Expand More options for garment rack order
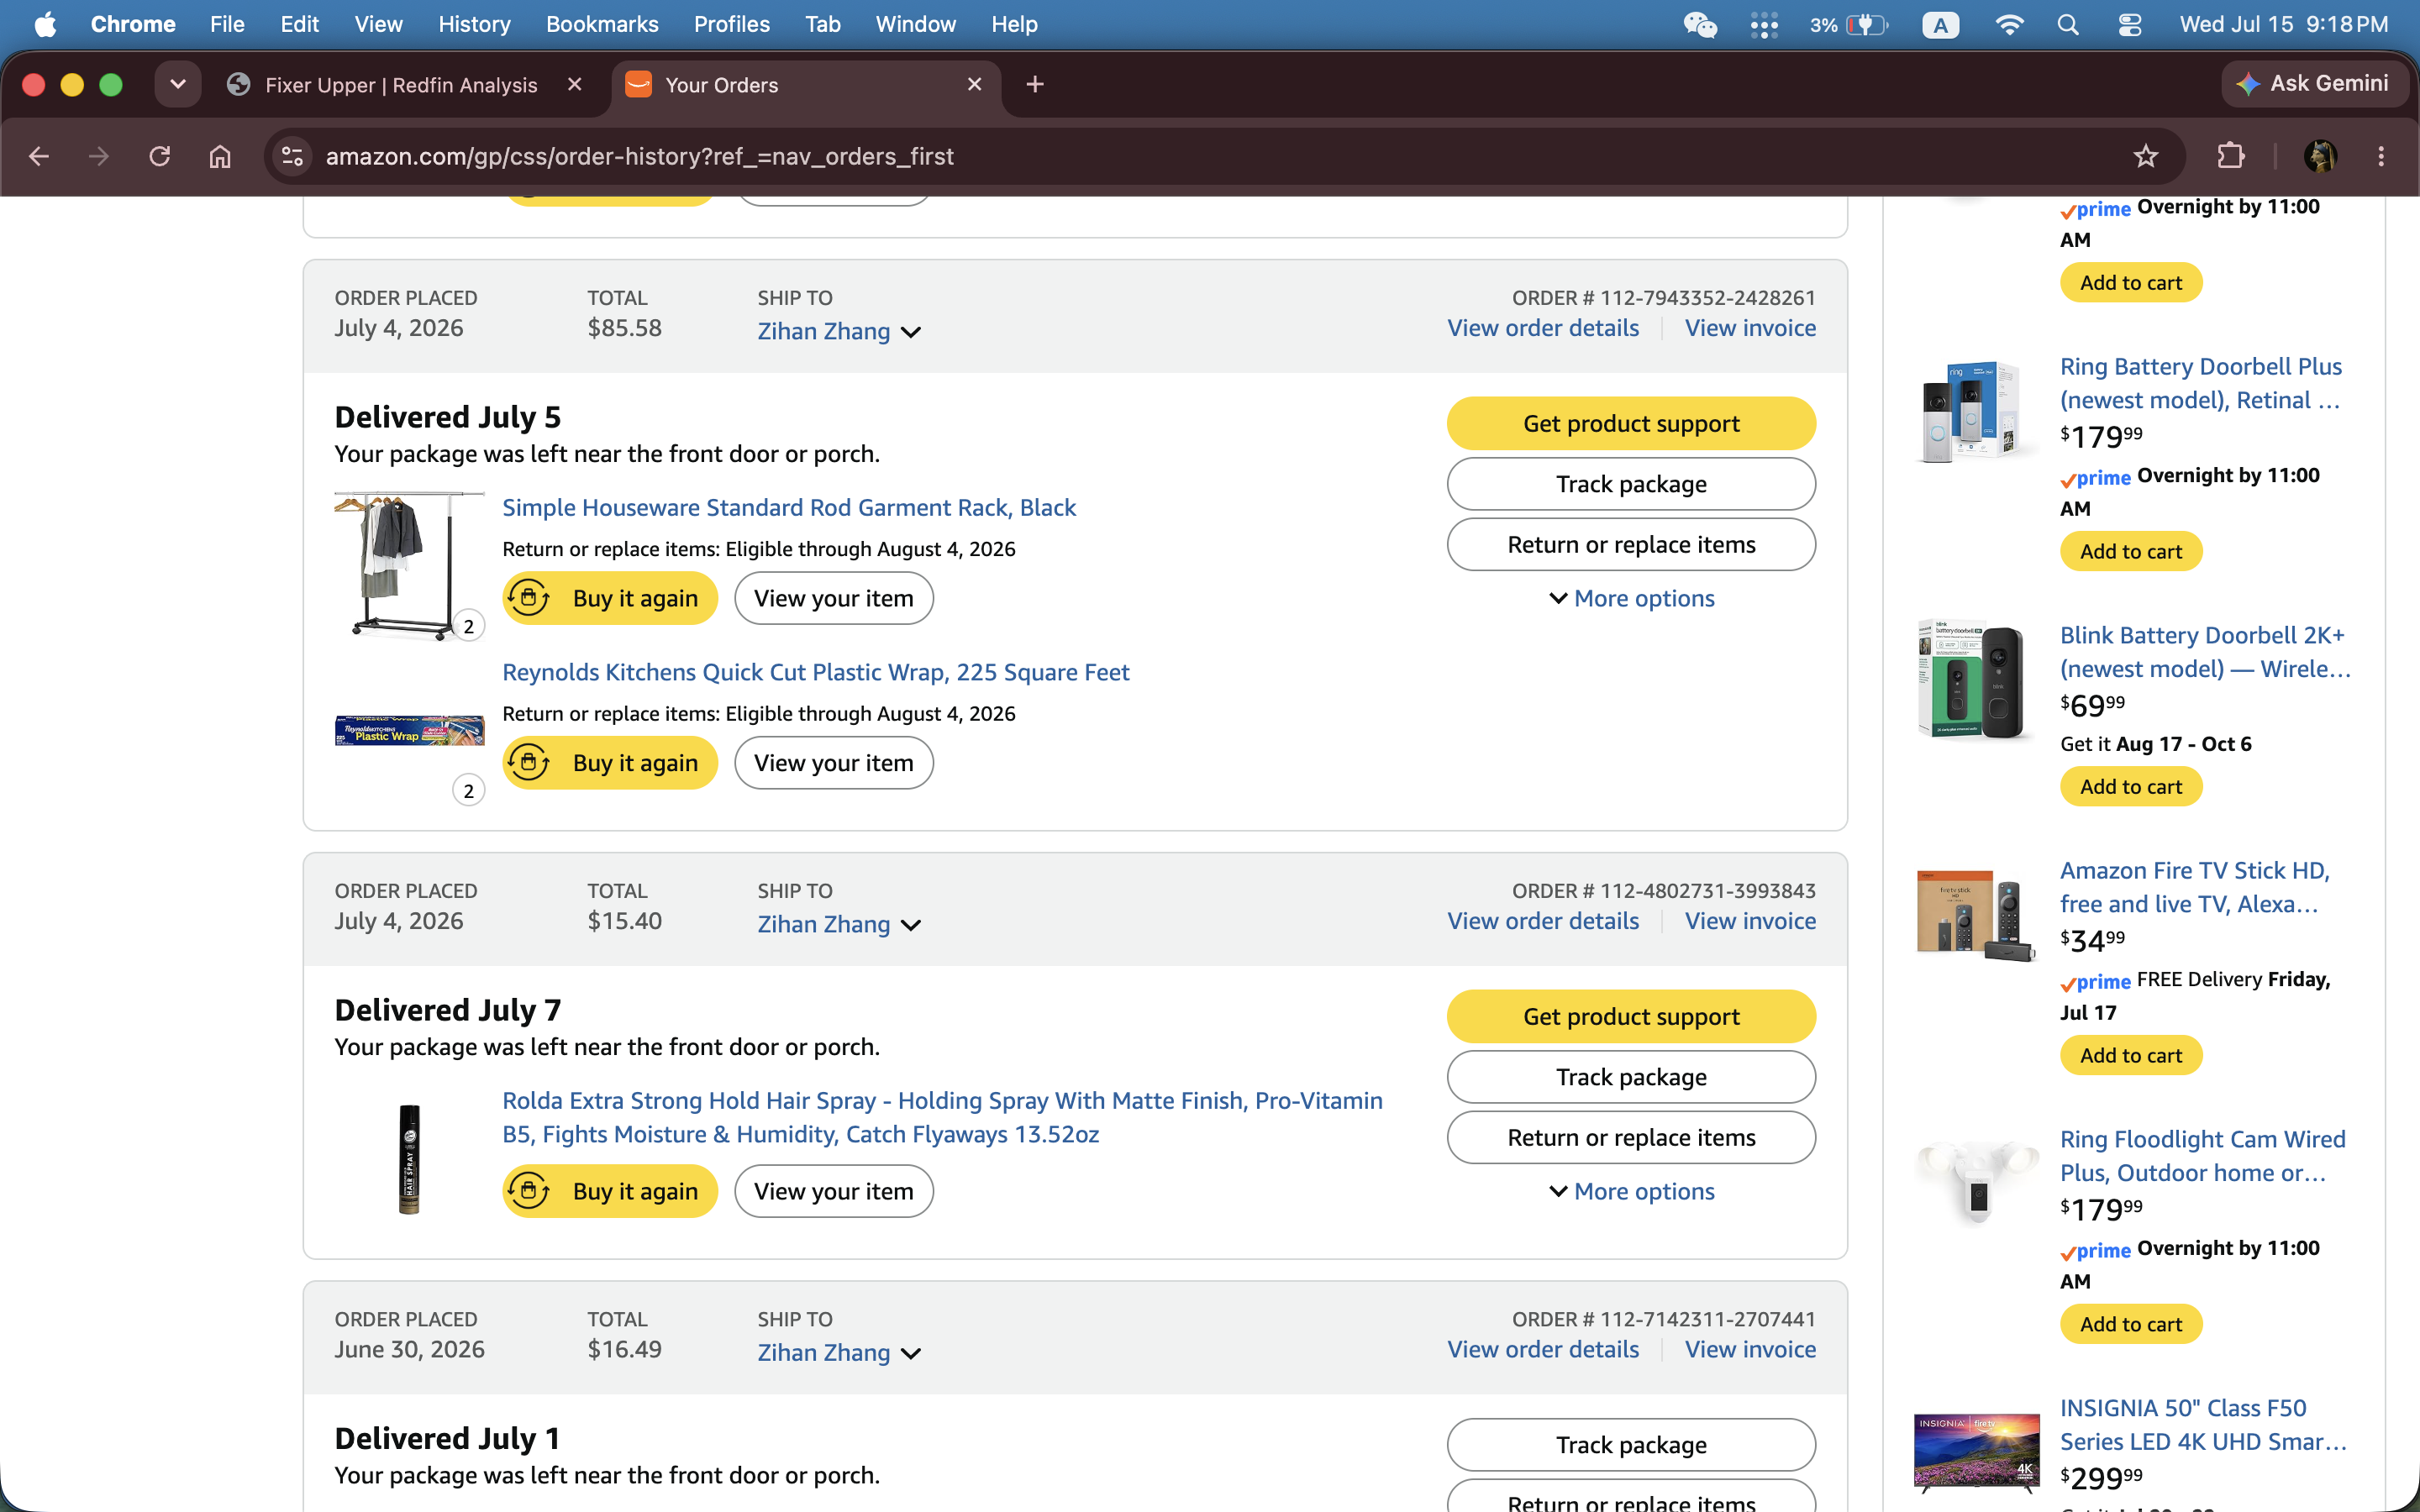The width and height of the screenshot is (2420, 1512). tap(1631, 598)
